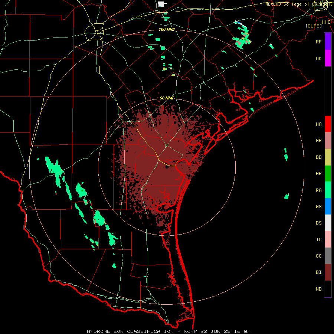Select the IC light pink legend swatch

(328, 239)
